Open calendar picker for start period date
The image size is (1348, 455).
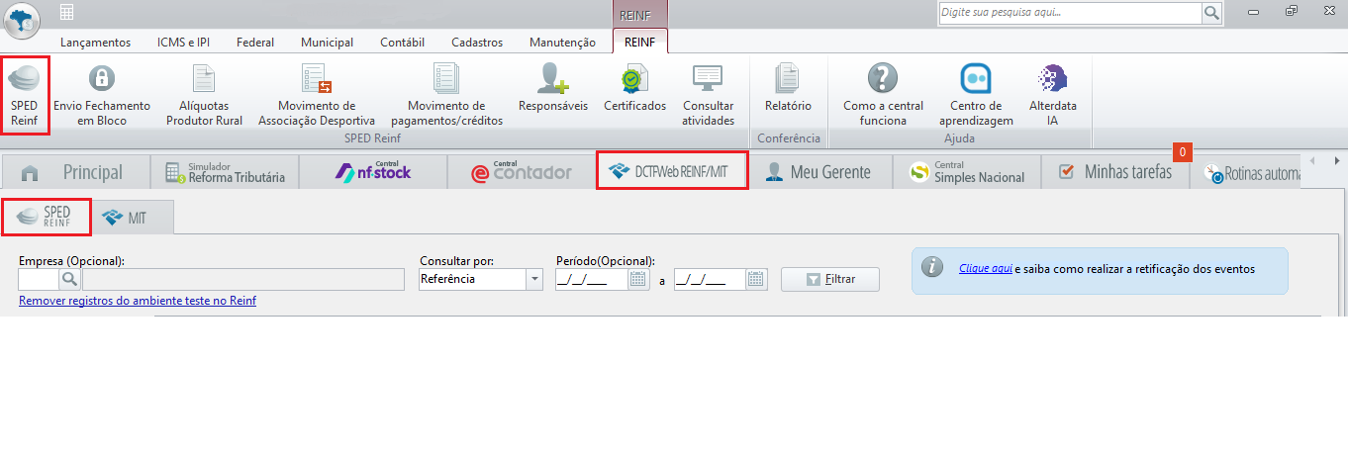[x=637, y=279]
